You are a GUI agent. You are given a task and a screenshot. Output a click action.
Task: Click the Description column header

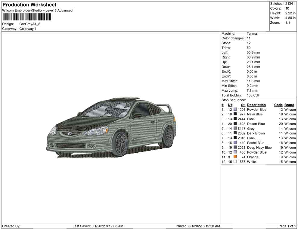[x=256, y=105]
